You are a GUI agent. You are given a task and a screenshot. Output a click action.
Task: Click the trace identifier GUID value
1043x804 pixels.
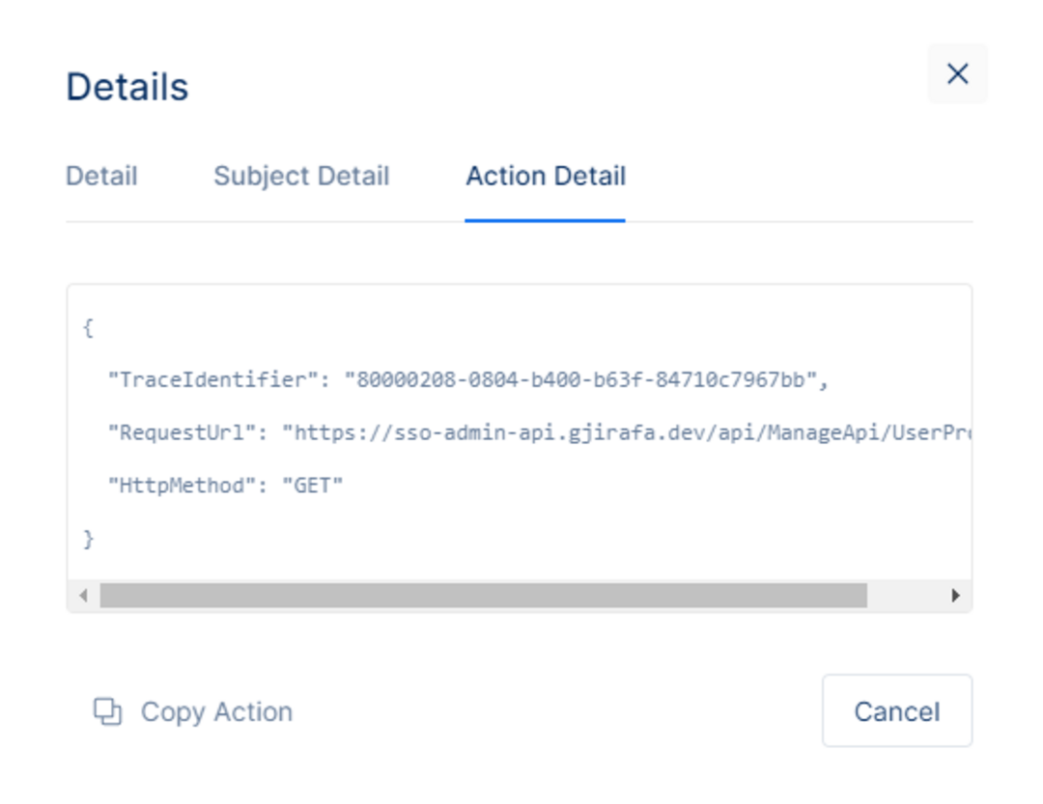(x=580, y=379)
